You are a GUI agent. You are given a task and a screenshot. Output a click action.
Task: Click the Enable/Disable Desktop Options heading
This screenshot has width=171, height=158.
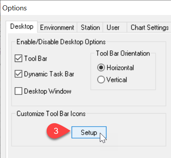(x=61, y=42)
